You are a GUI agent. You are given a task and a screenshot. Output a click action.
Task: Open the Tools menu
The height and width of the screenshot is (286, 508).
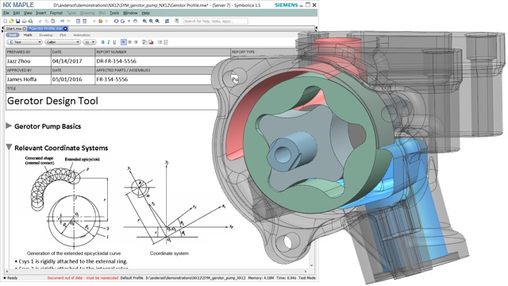point(114,13)
